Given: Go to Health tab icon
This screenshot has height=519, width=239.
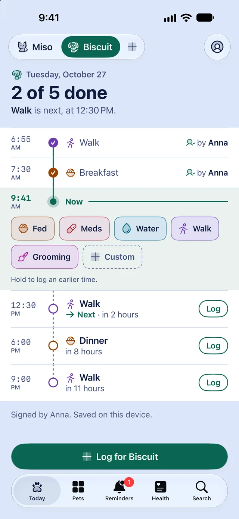Looking at the screenshot, I should [161, 491].
